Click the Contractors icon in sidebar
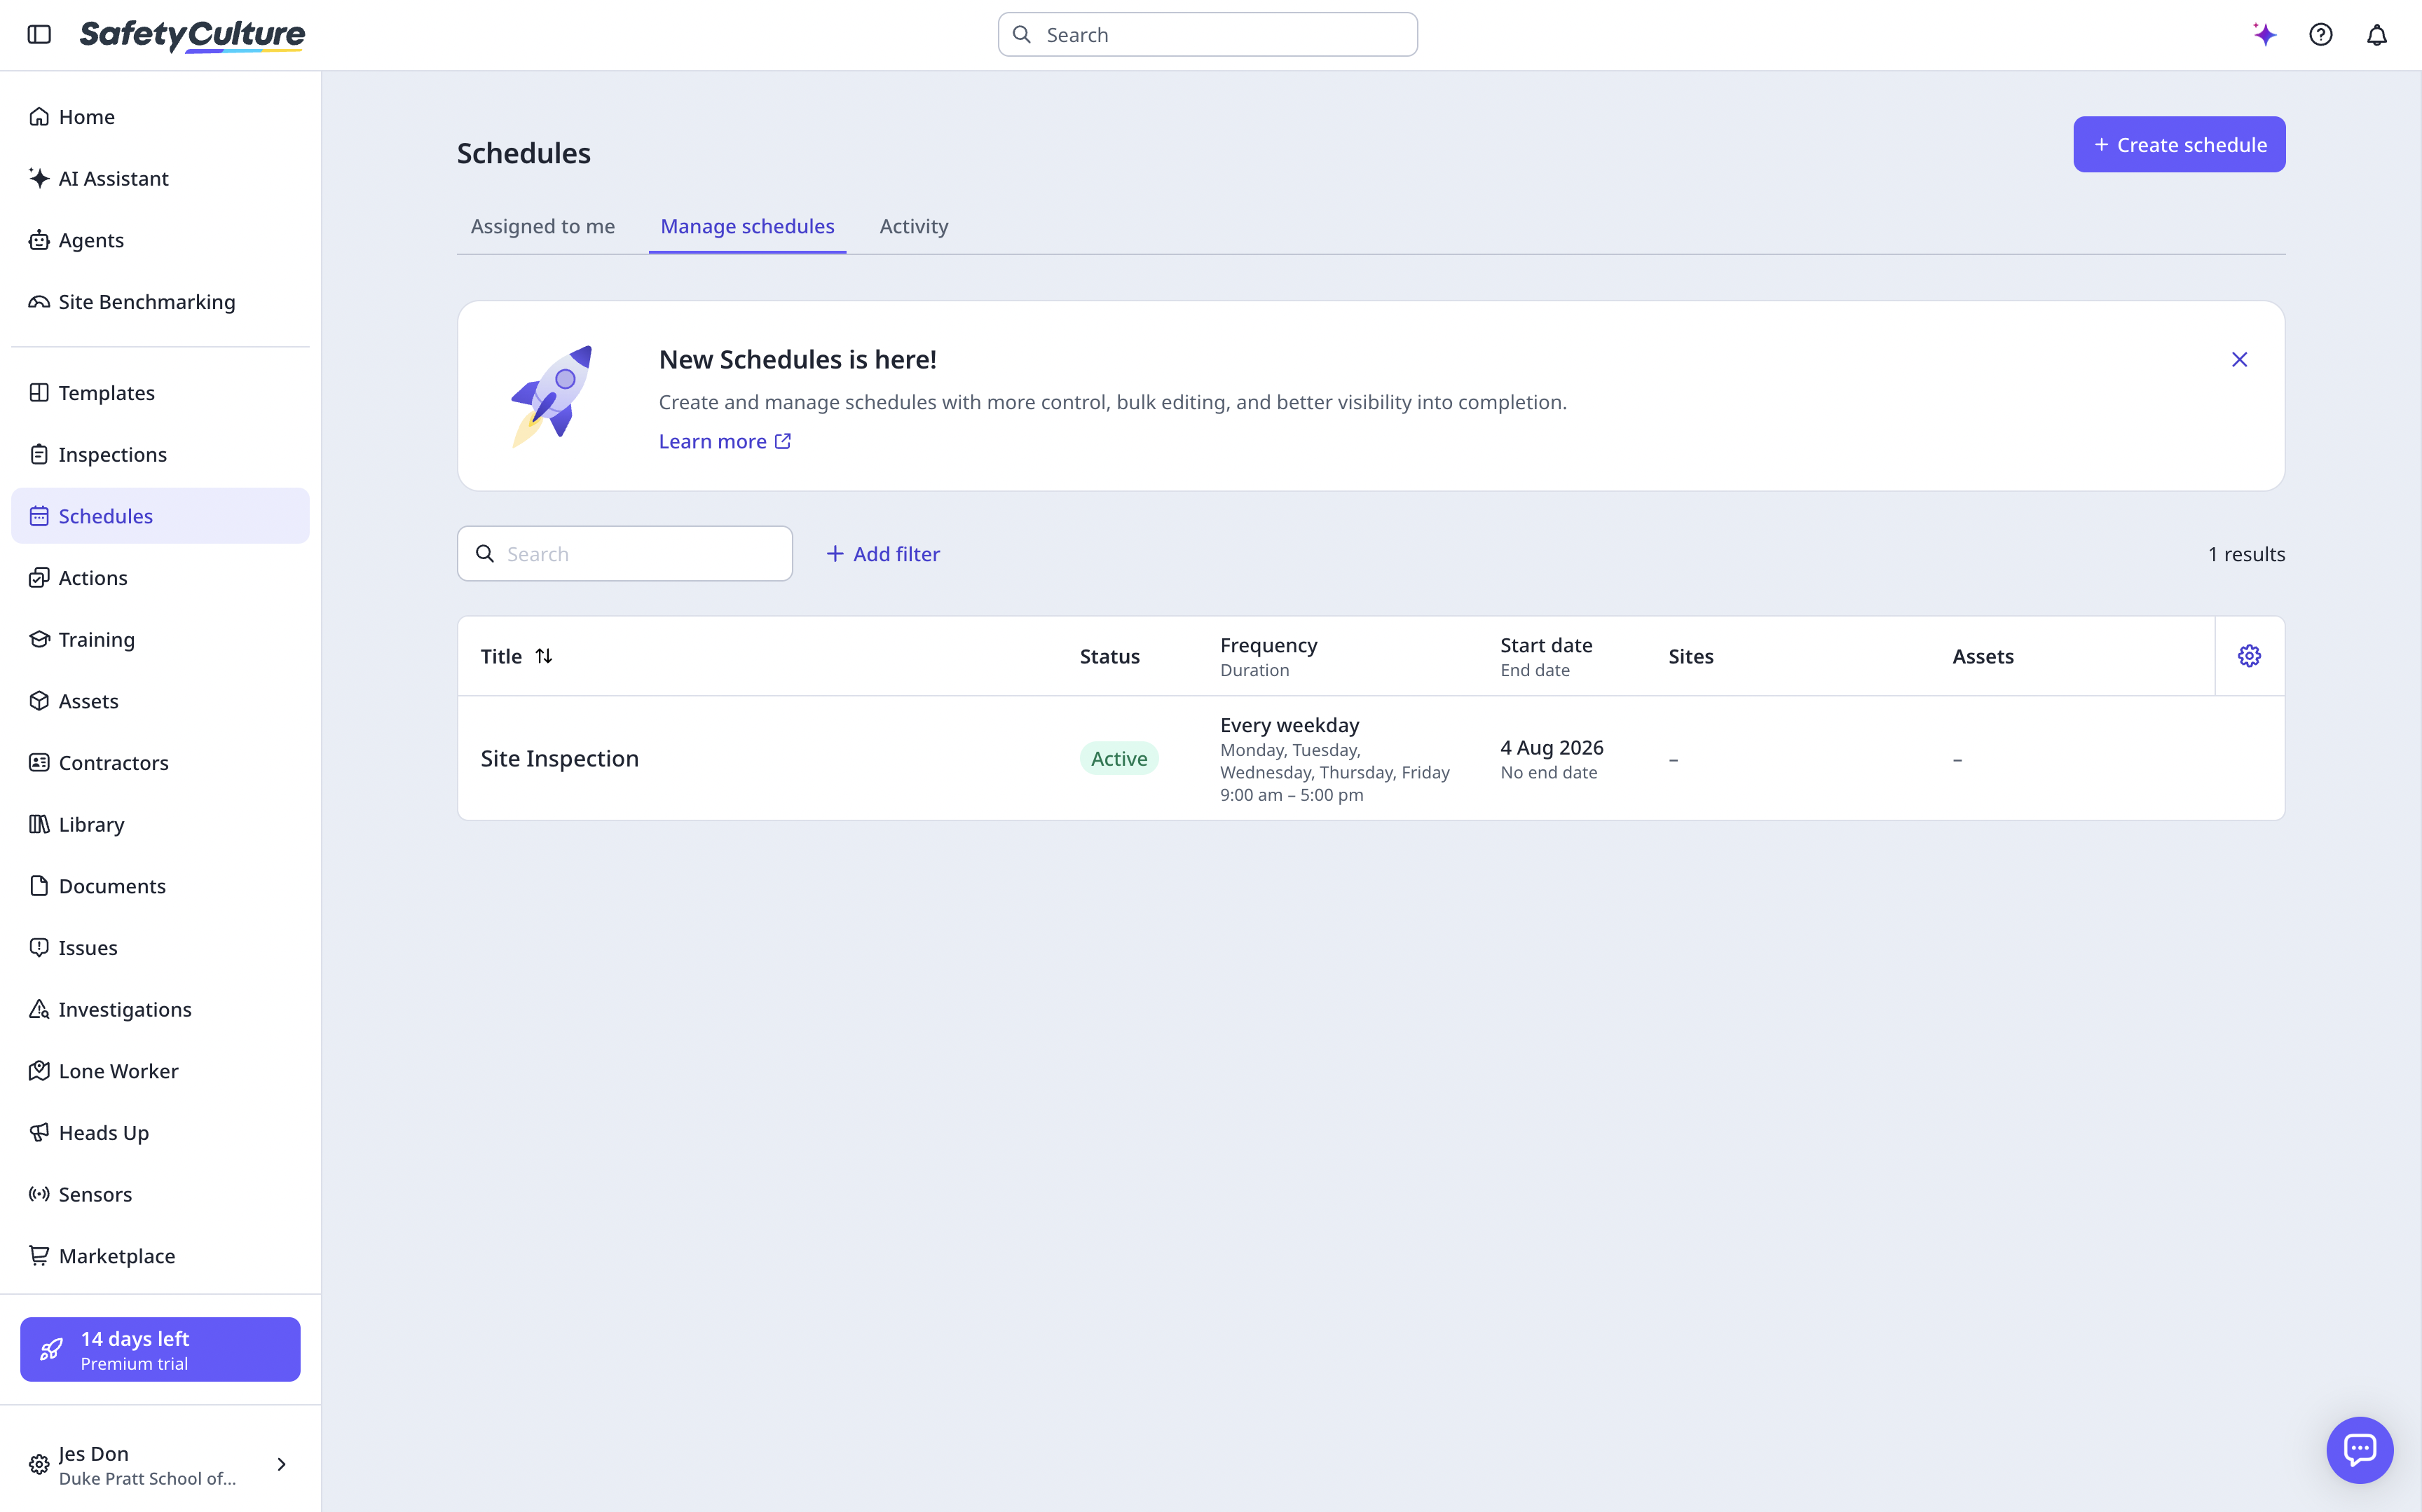The width and height of the screenshot is (2422, 1512). tap(39, 763)
